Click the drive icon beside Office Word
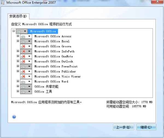 point(23,82)
